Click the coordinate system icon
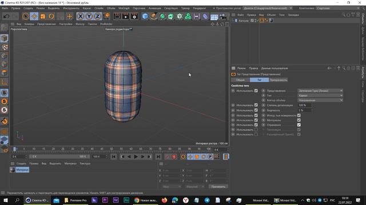This screenshot has width=366, height=205. coord(106,17)
